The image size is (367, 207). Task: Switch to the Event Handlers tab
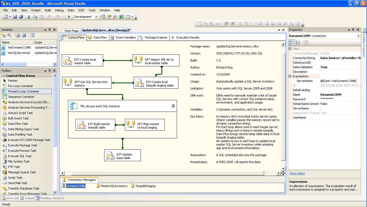click(123, 37)
